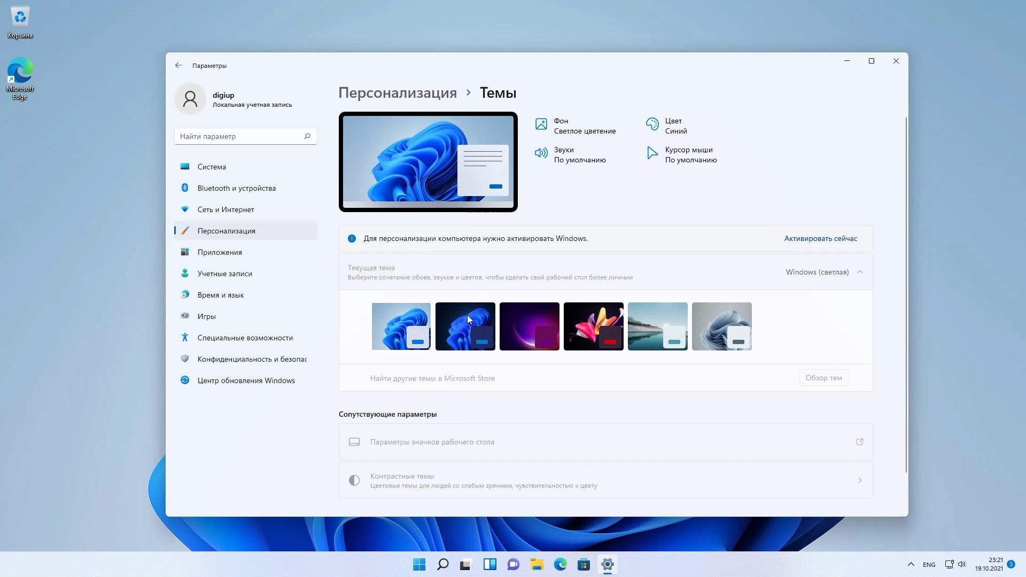Open the Background (Фон) setting icon
Viewport: 1026px width, 577px height.
click(x=541, y=124)
